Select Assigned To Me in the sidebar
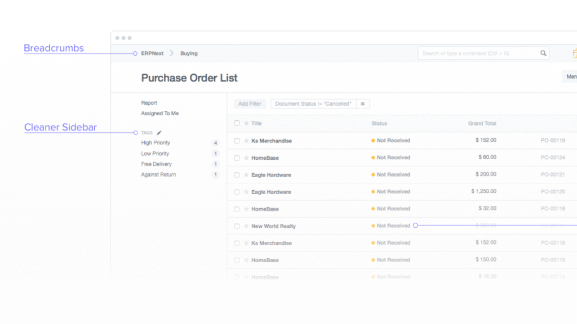The image size is (577, 324). coord(160,114)
